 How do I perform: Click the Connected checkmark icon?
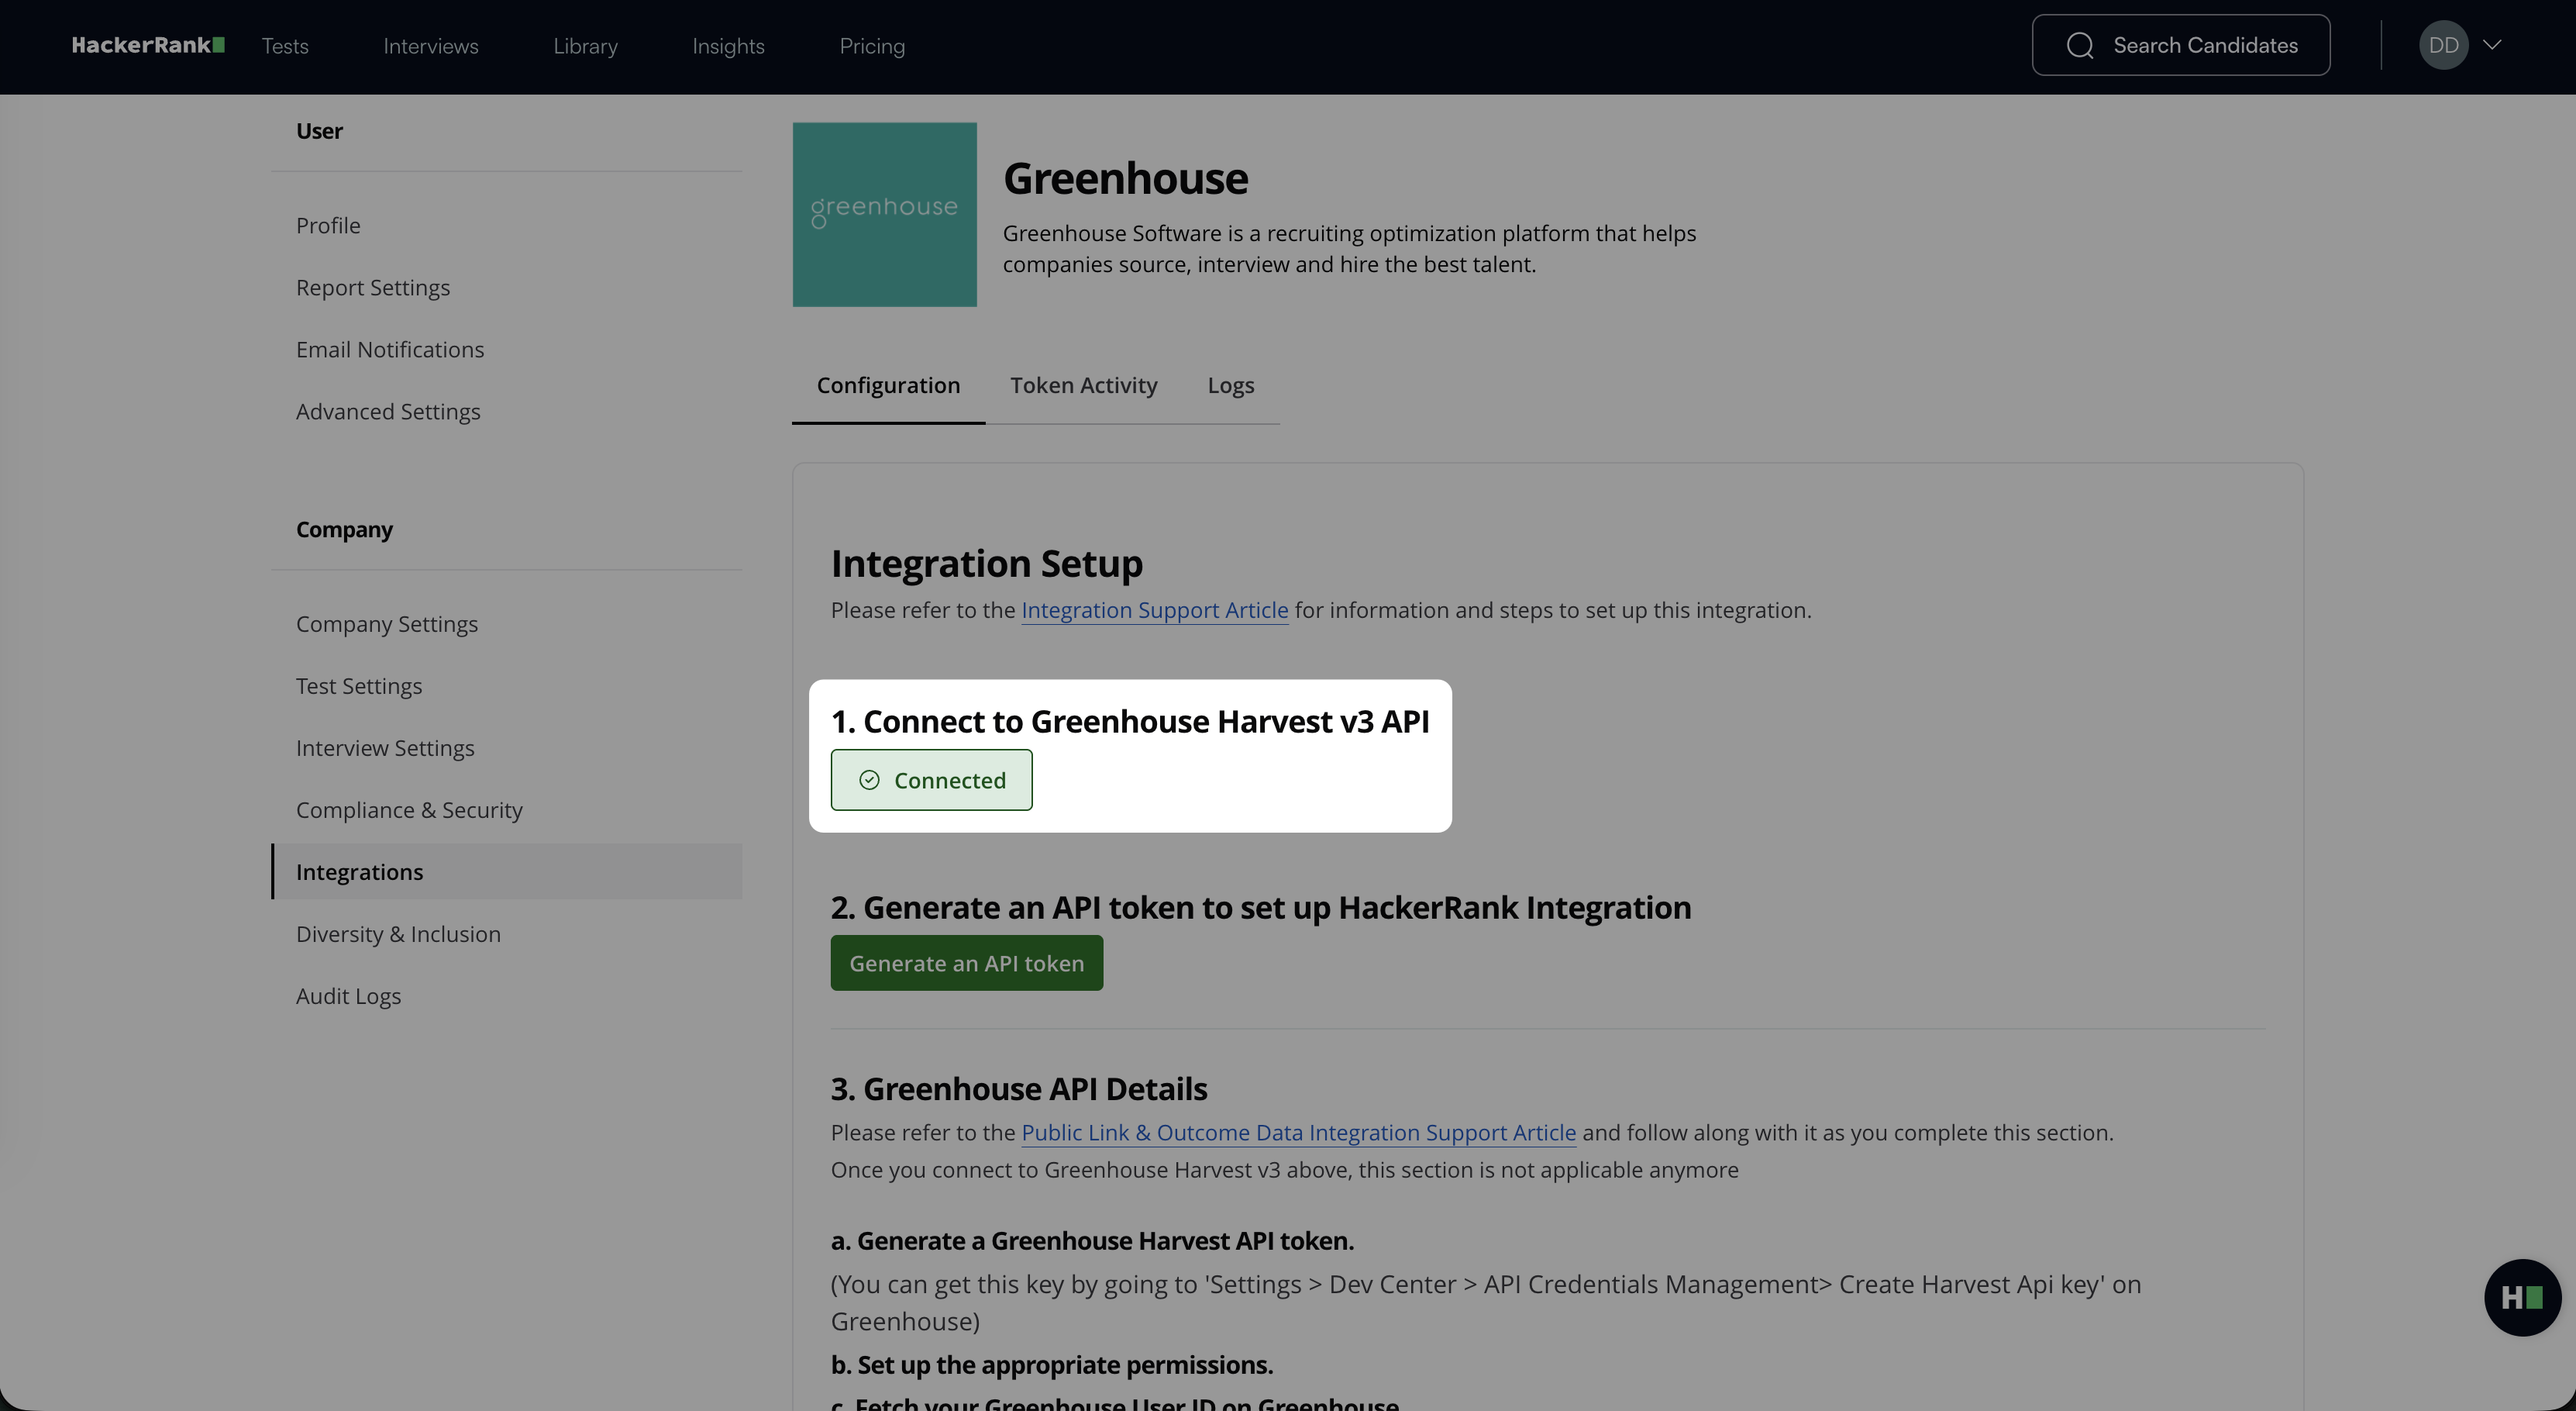pos(870,780)
